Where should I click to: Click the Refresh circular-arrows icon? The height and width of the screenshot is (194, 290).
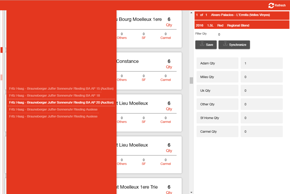point(271,5)
